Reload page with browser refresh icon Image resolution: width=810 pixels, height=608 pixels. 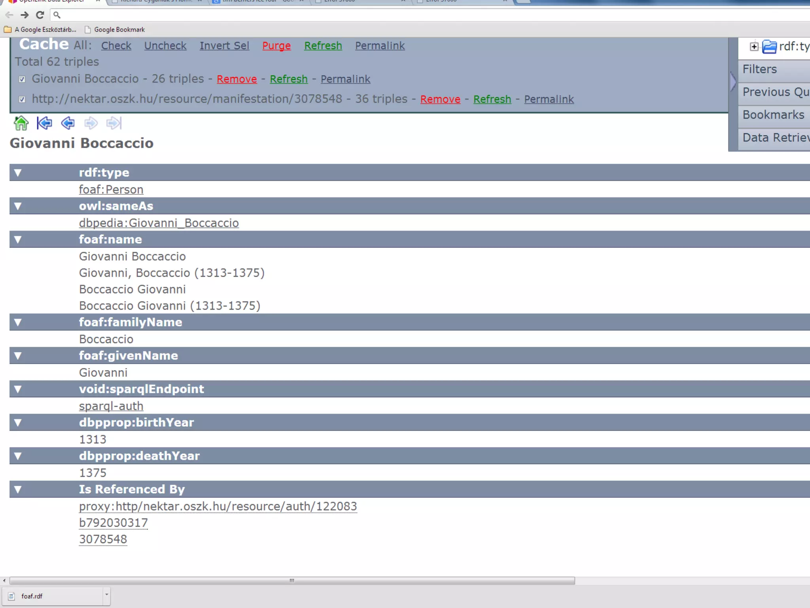40,15
